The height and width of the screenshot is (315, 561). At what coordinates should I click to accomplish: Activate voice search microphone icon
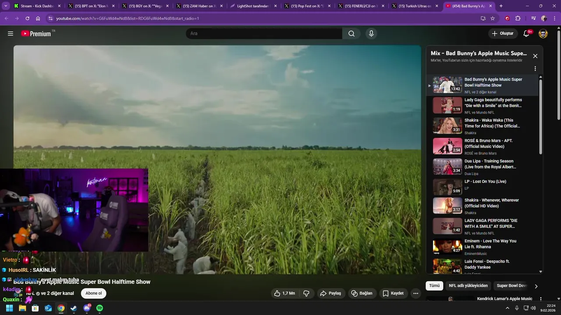[x=371, y=34]
